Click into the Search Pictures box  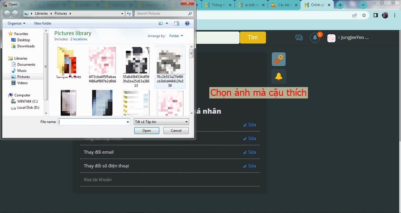(162, 14)
